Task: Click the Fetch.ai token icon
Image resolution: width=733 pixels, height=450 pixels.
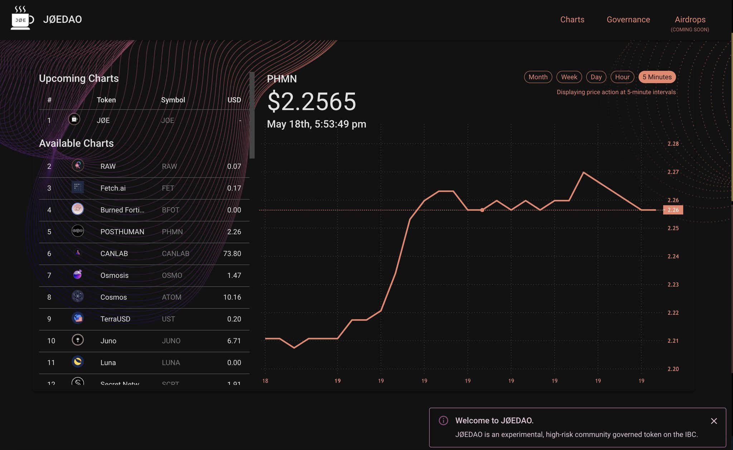Action: 78,187
